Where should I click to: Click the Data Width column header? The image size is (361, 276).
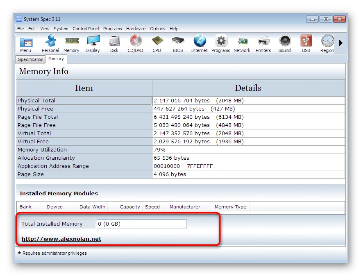[x=92, y=207]
